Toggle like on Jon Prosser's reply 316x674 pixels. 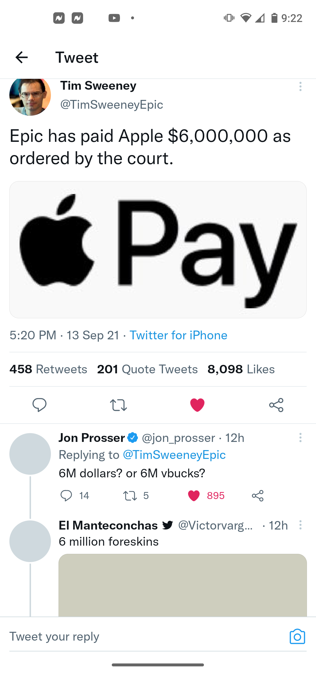pyautogui.click(x=194, y=496)
